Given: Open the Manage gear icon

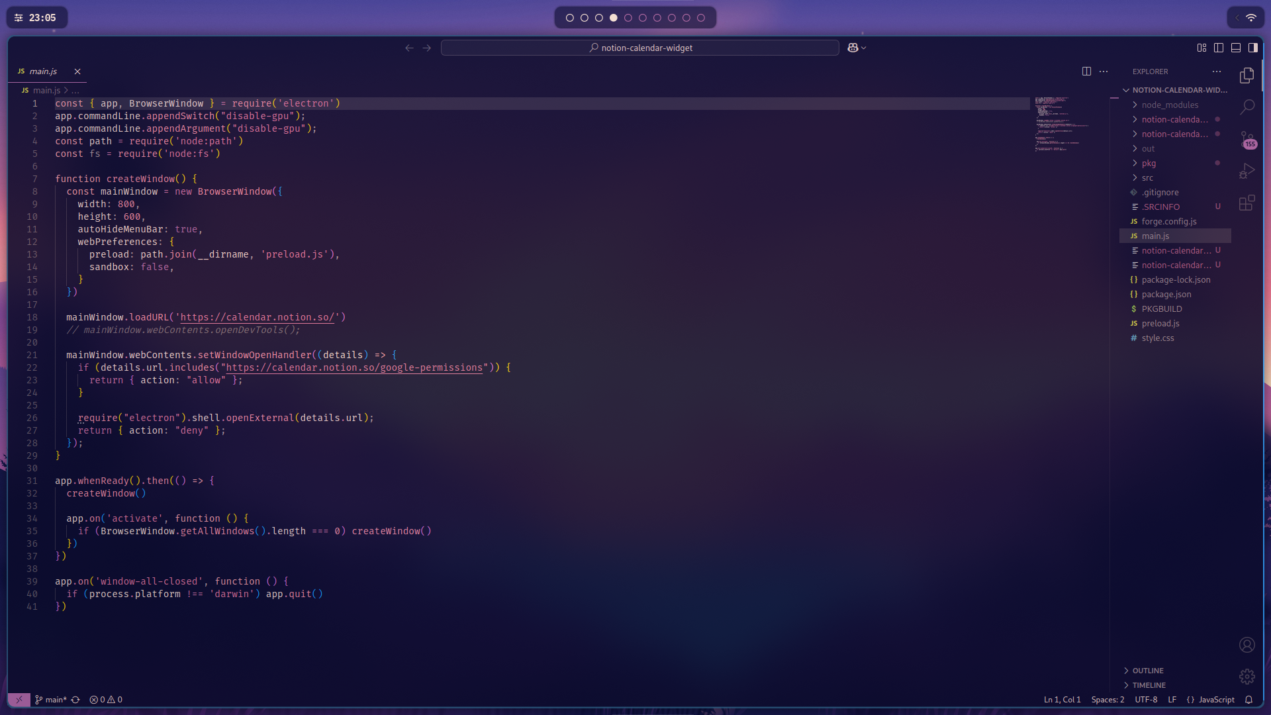Looking at the screenshot, I should click(1247, 676).
